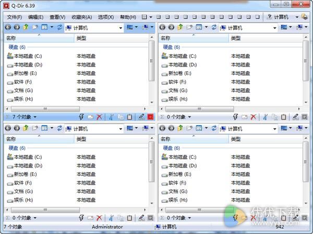Select 娱乐 (H:) in bottom-left pane
The image size is (313, 234).
pos(20,200)
